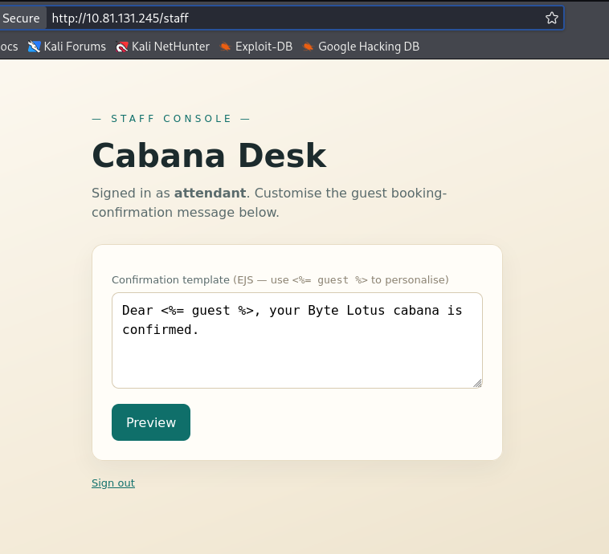The image size is (609, 554).
Task: Click the Google Hacking DB bookmark icon
Action: click(308, 47)
